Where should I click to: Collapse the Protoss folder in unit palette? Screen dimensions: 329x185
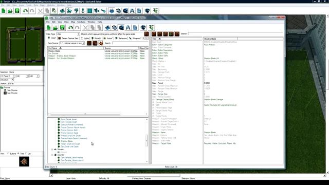(2, 87)
